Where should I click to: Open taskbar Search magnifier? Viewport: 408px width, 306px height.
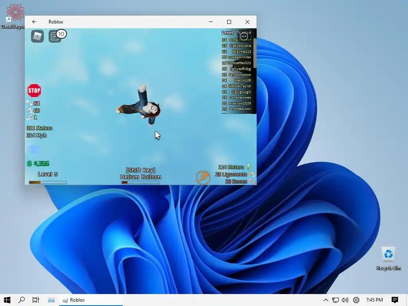22,300
